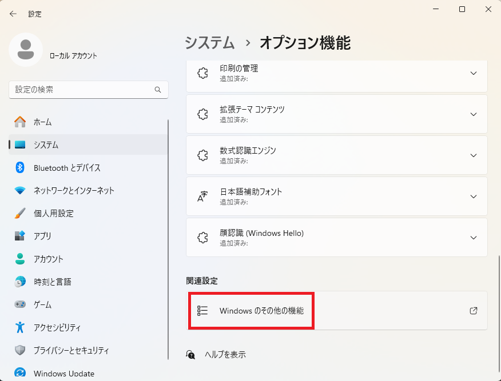The width and height of the screenshot is (501, 381).
Task: Click the 設定 window title text
Action: pyautogui.click(x=35, y=14)
